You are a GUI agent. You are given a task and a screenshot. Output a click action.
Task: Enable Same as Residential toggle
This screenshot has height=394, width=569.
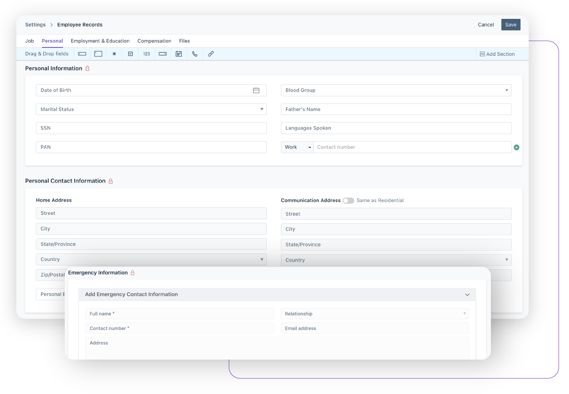tap(349, 201)
